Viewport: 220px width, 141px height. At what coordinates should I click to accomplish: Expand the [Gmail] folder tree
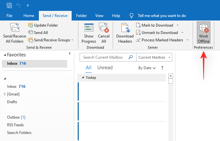(x=4, y=94)
